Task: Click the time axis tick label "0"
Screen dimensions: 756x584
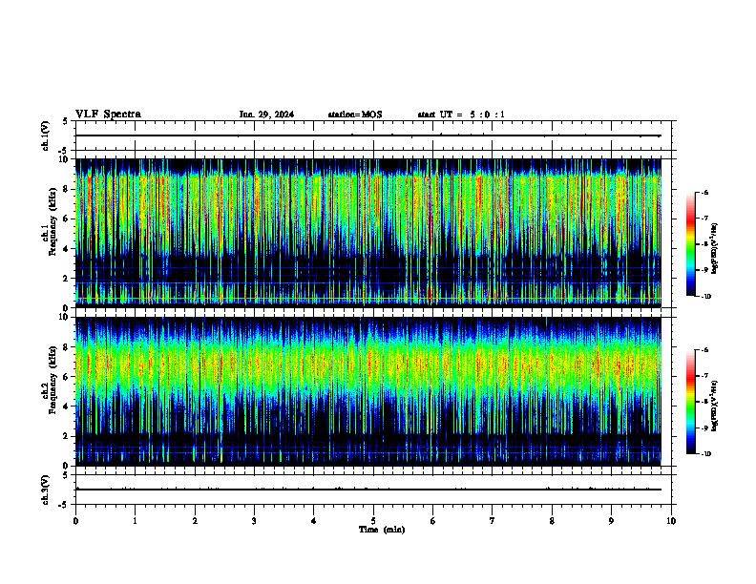Action: click(75, 521)
